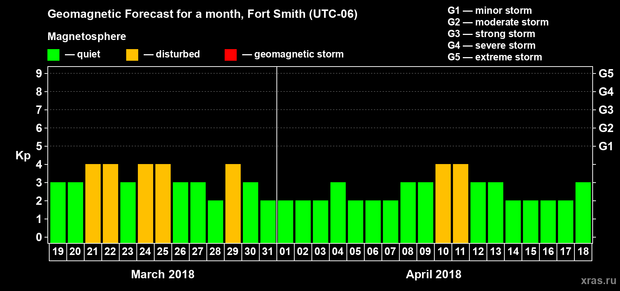Select the green bar for March 28
Image resolution: width=620 pixels, height=291 pixels.
216,222
